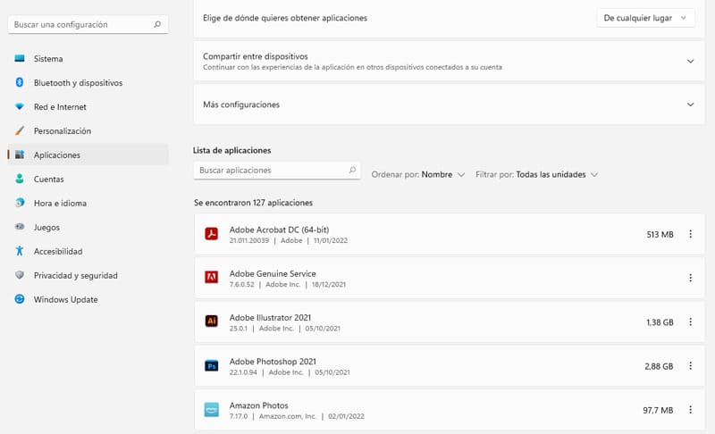Viewport: 715px width, 434px height.
Task: Open Bluetooth y dispositivos section
Action: [88, 82]
